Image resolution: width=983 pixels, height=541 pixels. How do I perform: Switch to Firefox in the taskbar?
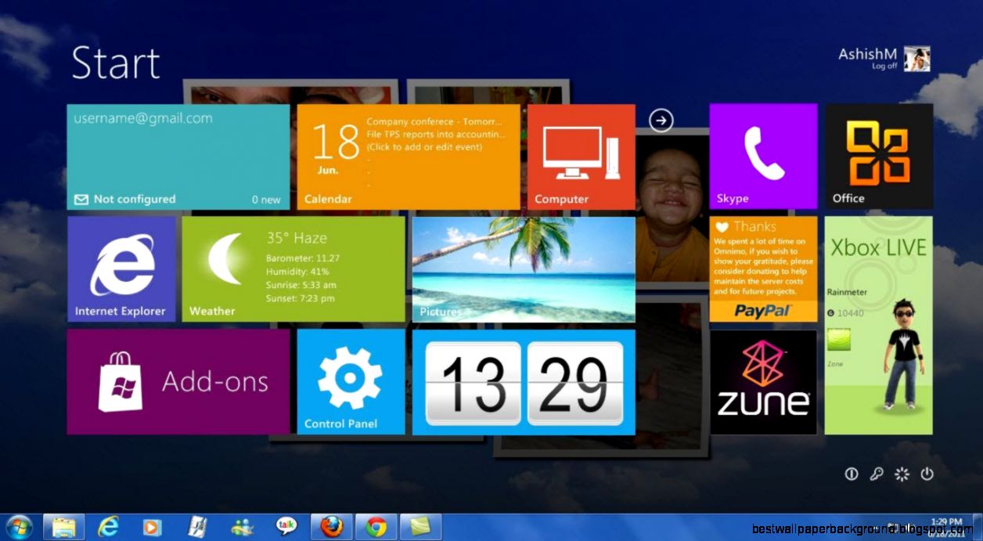332,527
